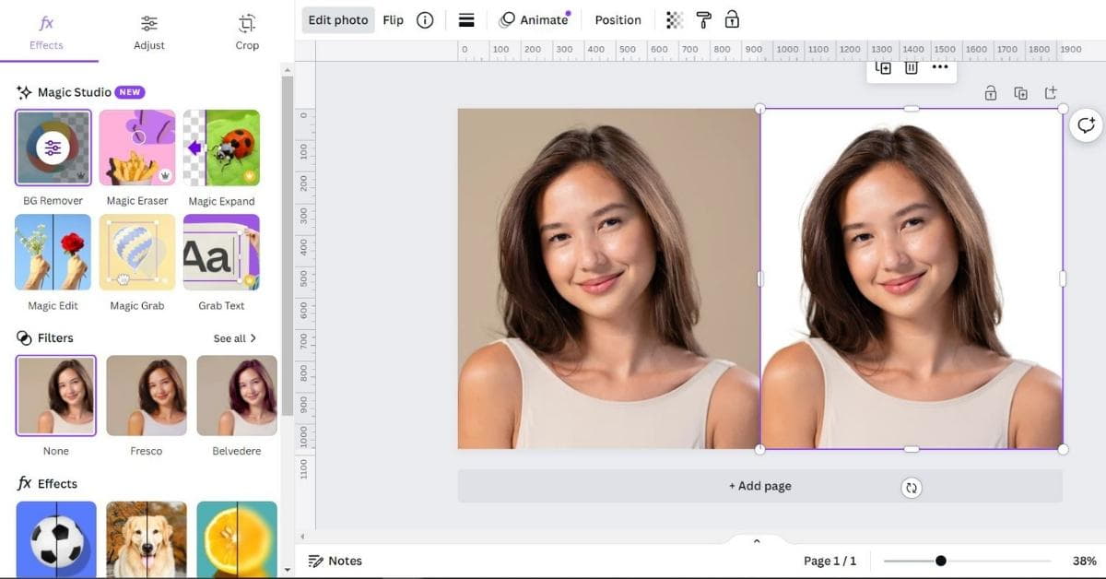Click the duplicate page icon above canvas
The image size is (1106, 579).
[1020, 93]
